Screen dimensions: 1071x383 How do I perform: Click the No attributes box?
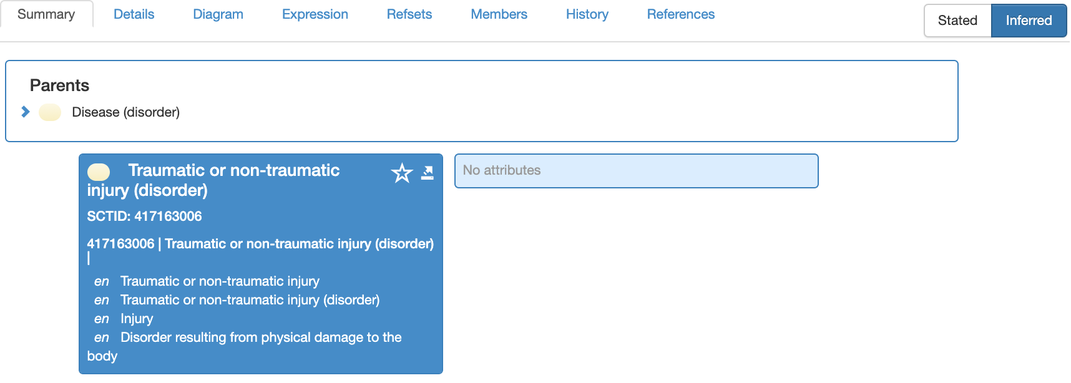pos(636,171)
